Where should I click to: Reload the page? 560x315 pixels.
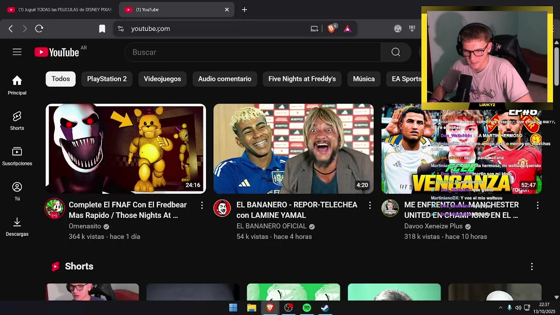point(39,28)
